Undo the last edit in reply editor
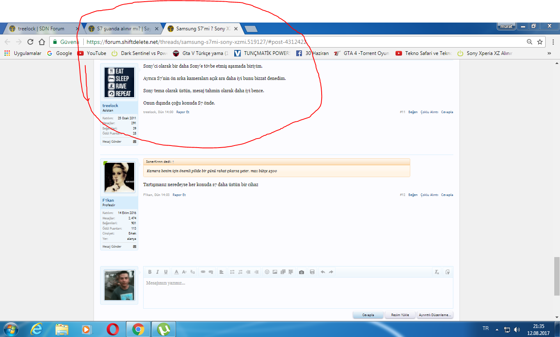The image size is (560, 337). click(x=323, y=272)
